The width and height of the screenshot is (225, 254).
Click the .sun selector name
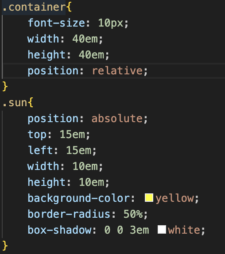15,103
